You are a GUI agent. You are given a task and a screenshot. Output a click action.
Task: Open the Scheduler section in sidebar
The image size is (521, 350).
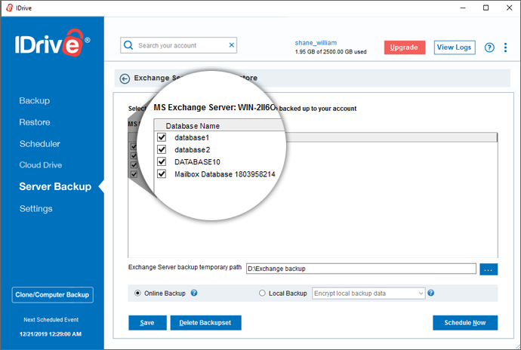[x=39, y=144]
